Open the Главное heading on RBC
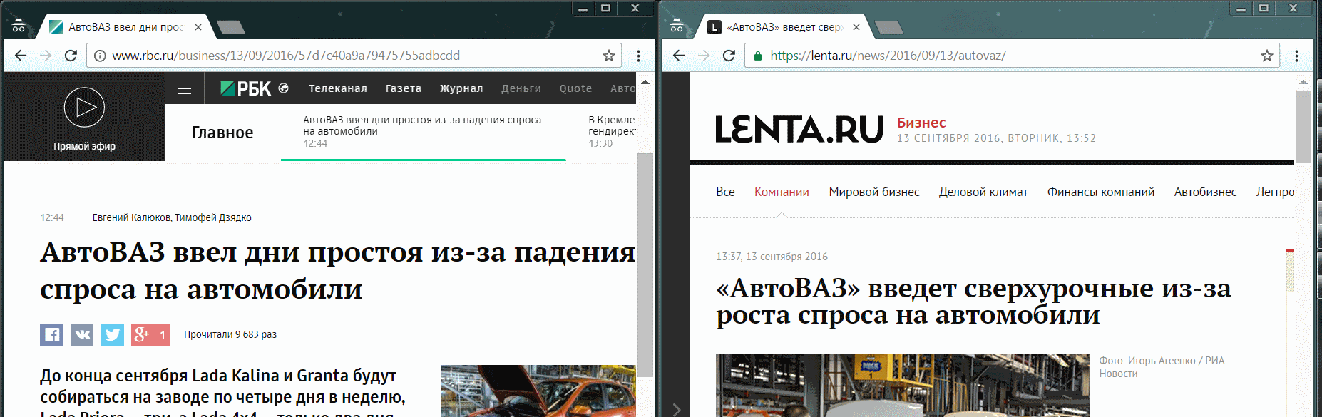 click(222, 133)
